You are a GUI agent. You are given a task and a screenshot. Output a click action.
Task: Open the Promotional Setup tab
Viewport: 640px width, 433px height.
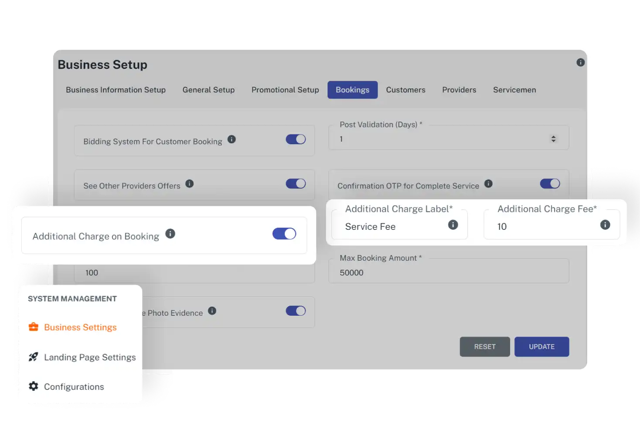(x=285, y=90)
